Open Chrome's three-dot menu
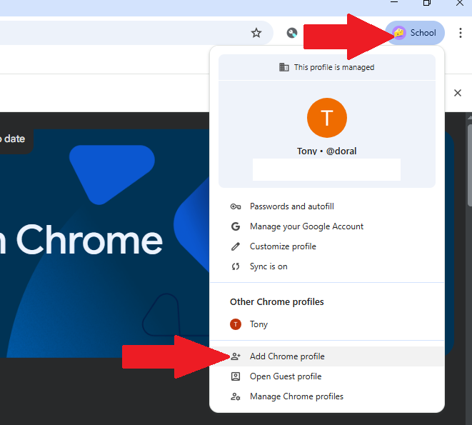Screen dimensions: 472x425 pyautogui.click(x=460, y=33)
